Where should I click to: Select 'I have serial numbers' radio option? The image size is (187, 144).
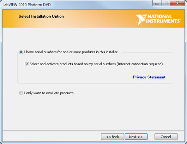pos(21,52)
